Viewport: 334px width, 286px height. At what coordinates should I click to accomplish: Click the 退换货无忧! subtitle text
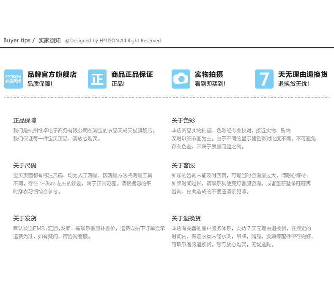click(293, 84)
